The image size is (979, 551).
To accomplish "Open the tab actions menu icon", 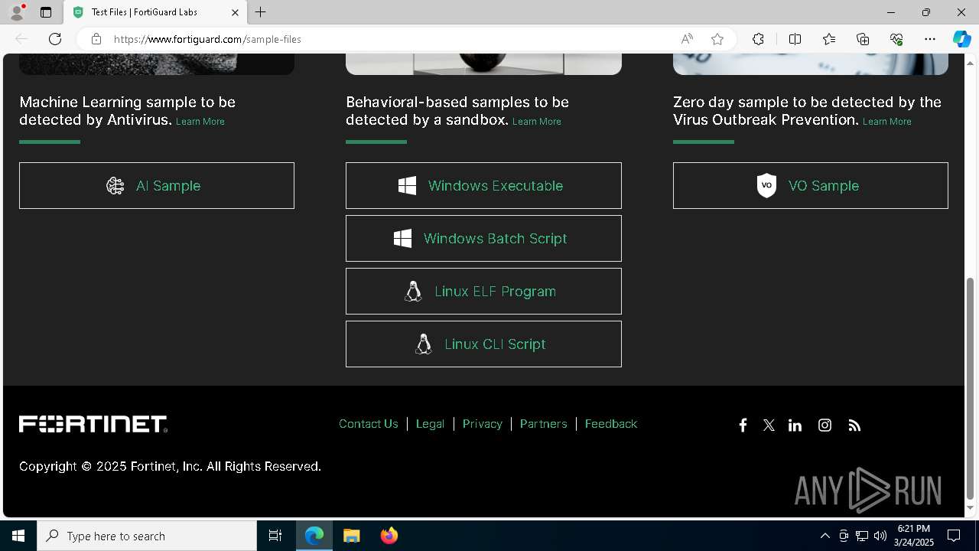I will pos(46,12).
